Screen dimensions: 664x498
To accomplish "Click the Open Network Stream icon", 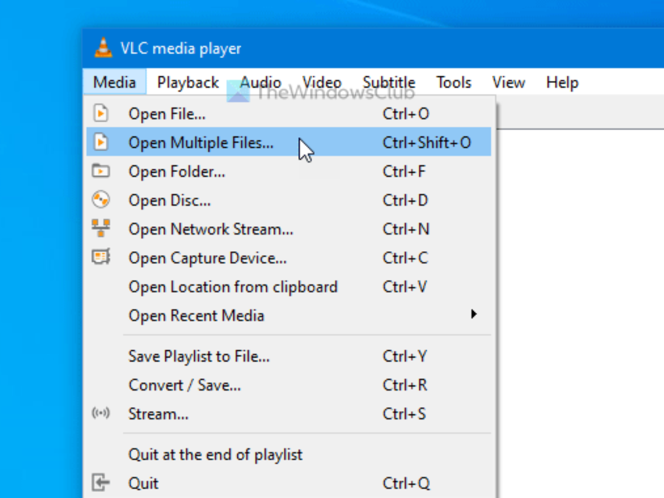I will [x=101, y=229].
